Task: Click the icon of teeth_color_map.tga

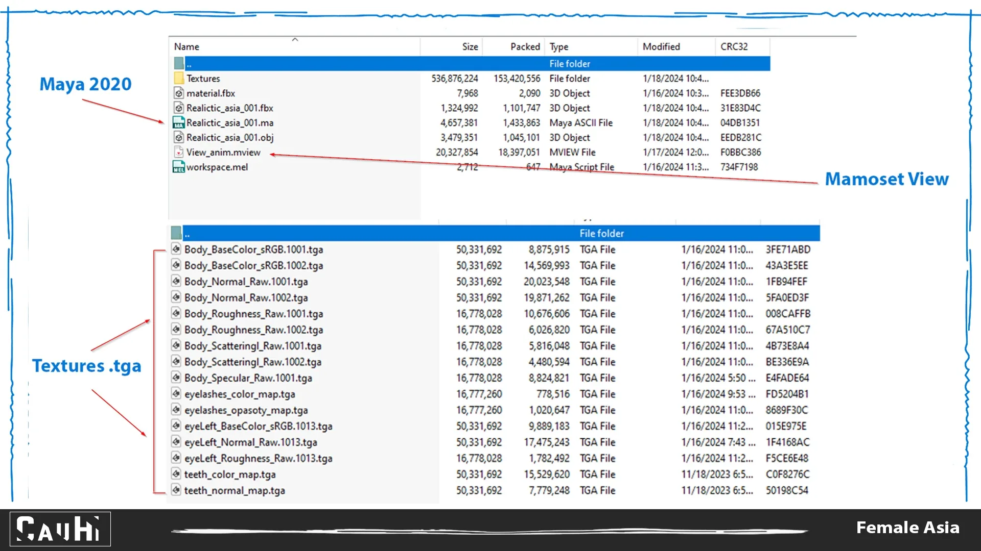Action: (x=176, y=474)
